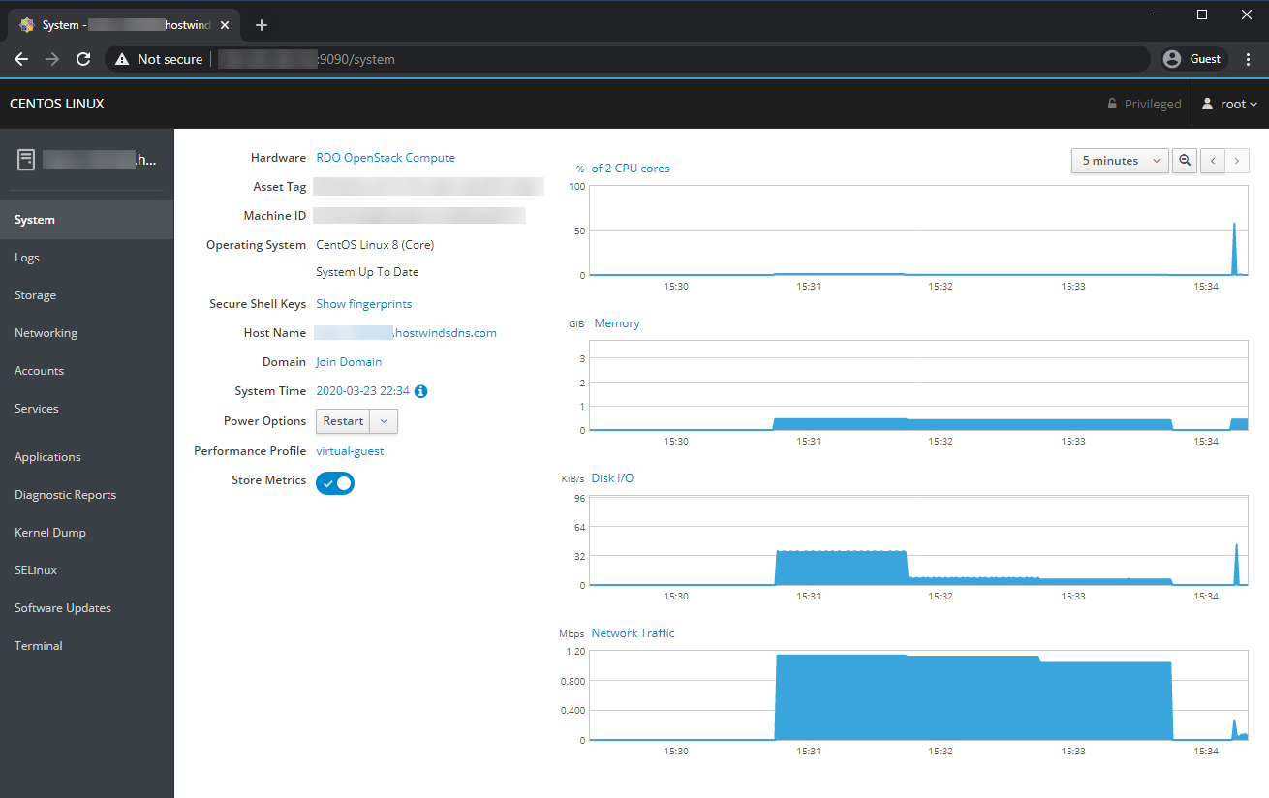The image size is (1269, 798).
Task: Click the browser back arrow
Action: [x=21, y=59]
